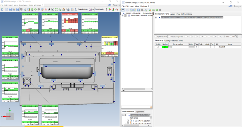Expand the Evaluation Definition tree node

pyautogui.click(x=122, y=16)
